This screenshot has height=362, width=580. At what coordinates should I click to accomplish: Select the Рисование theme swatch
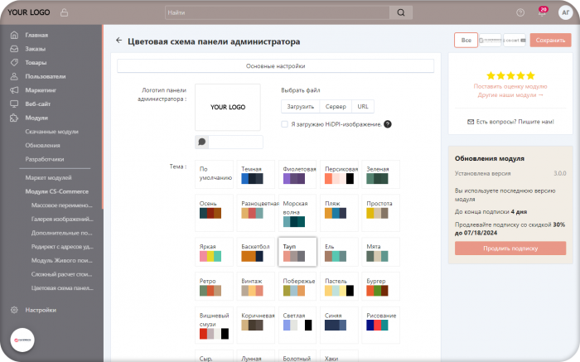381,325
